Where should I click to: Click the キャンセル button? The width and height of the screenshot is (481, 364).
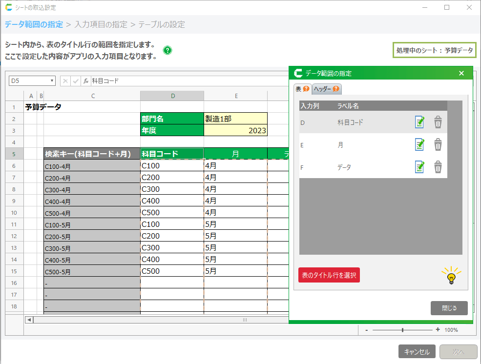[417, 352]
